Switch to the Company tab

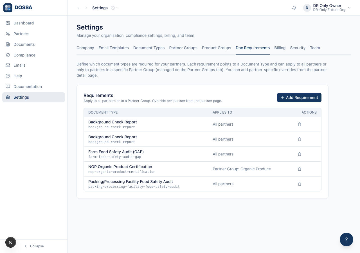pyautogui.click(x=85, y=48)
